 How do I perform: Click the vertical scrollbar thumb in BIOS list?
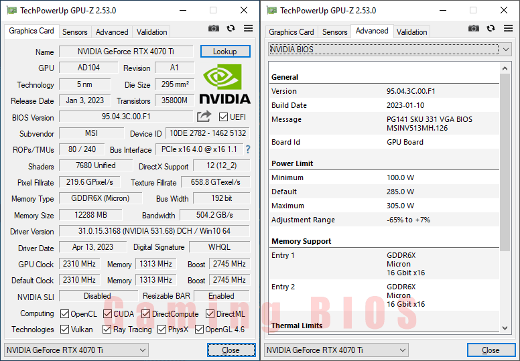click(505, 163)
